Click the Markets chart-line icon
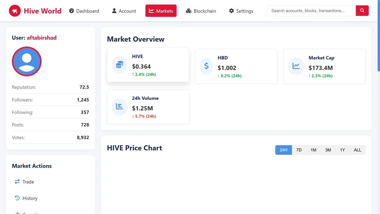 pos(151,11)
